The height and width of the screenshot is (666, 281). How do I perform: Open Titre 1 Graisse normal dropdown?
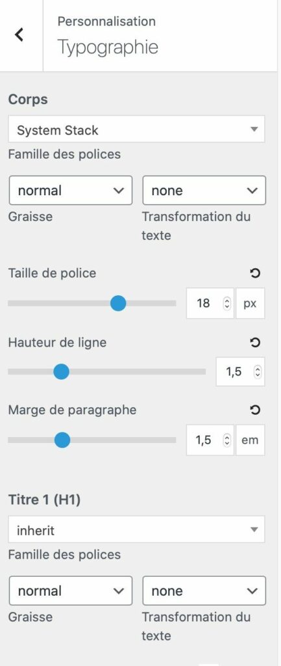click(70, 591)
